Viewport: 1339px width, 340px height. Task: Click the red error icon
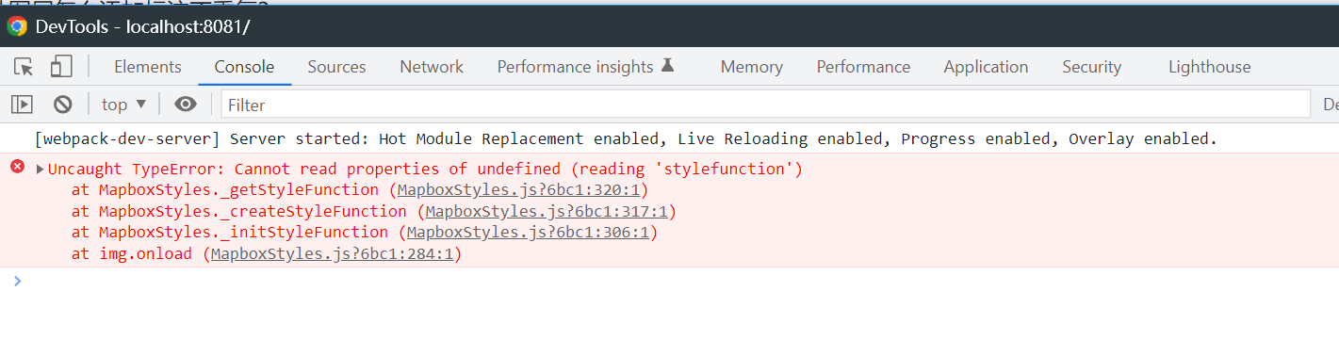(17, 167)
